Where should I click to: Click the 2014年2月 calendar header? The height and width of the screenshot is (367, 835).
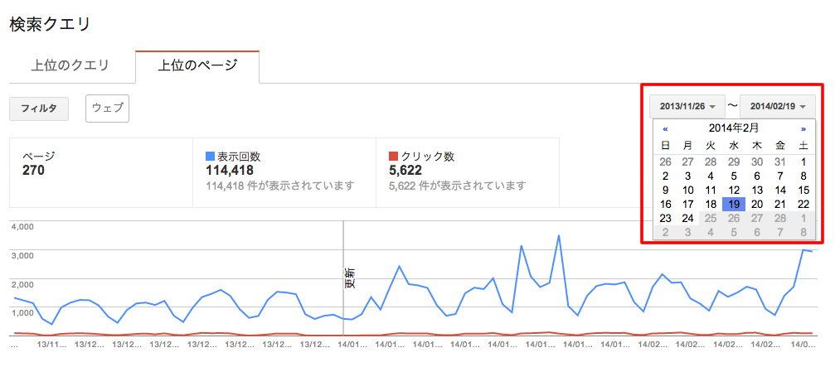click(734, 128)
